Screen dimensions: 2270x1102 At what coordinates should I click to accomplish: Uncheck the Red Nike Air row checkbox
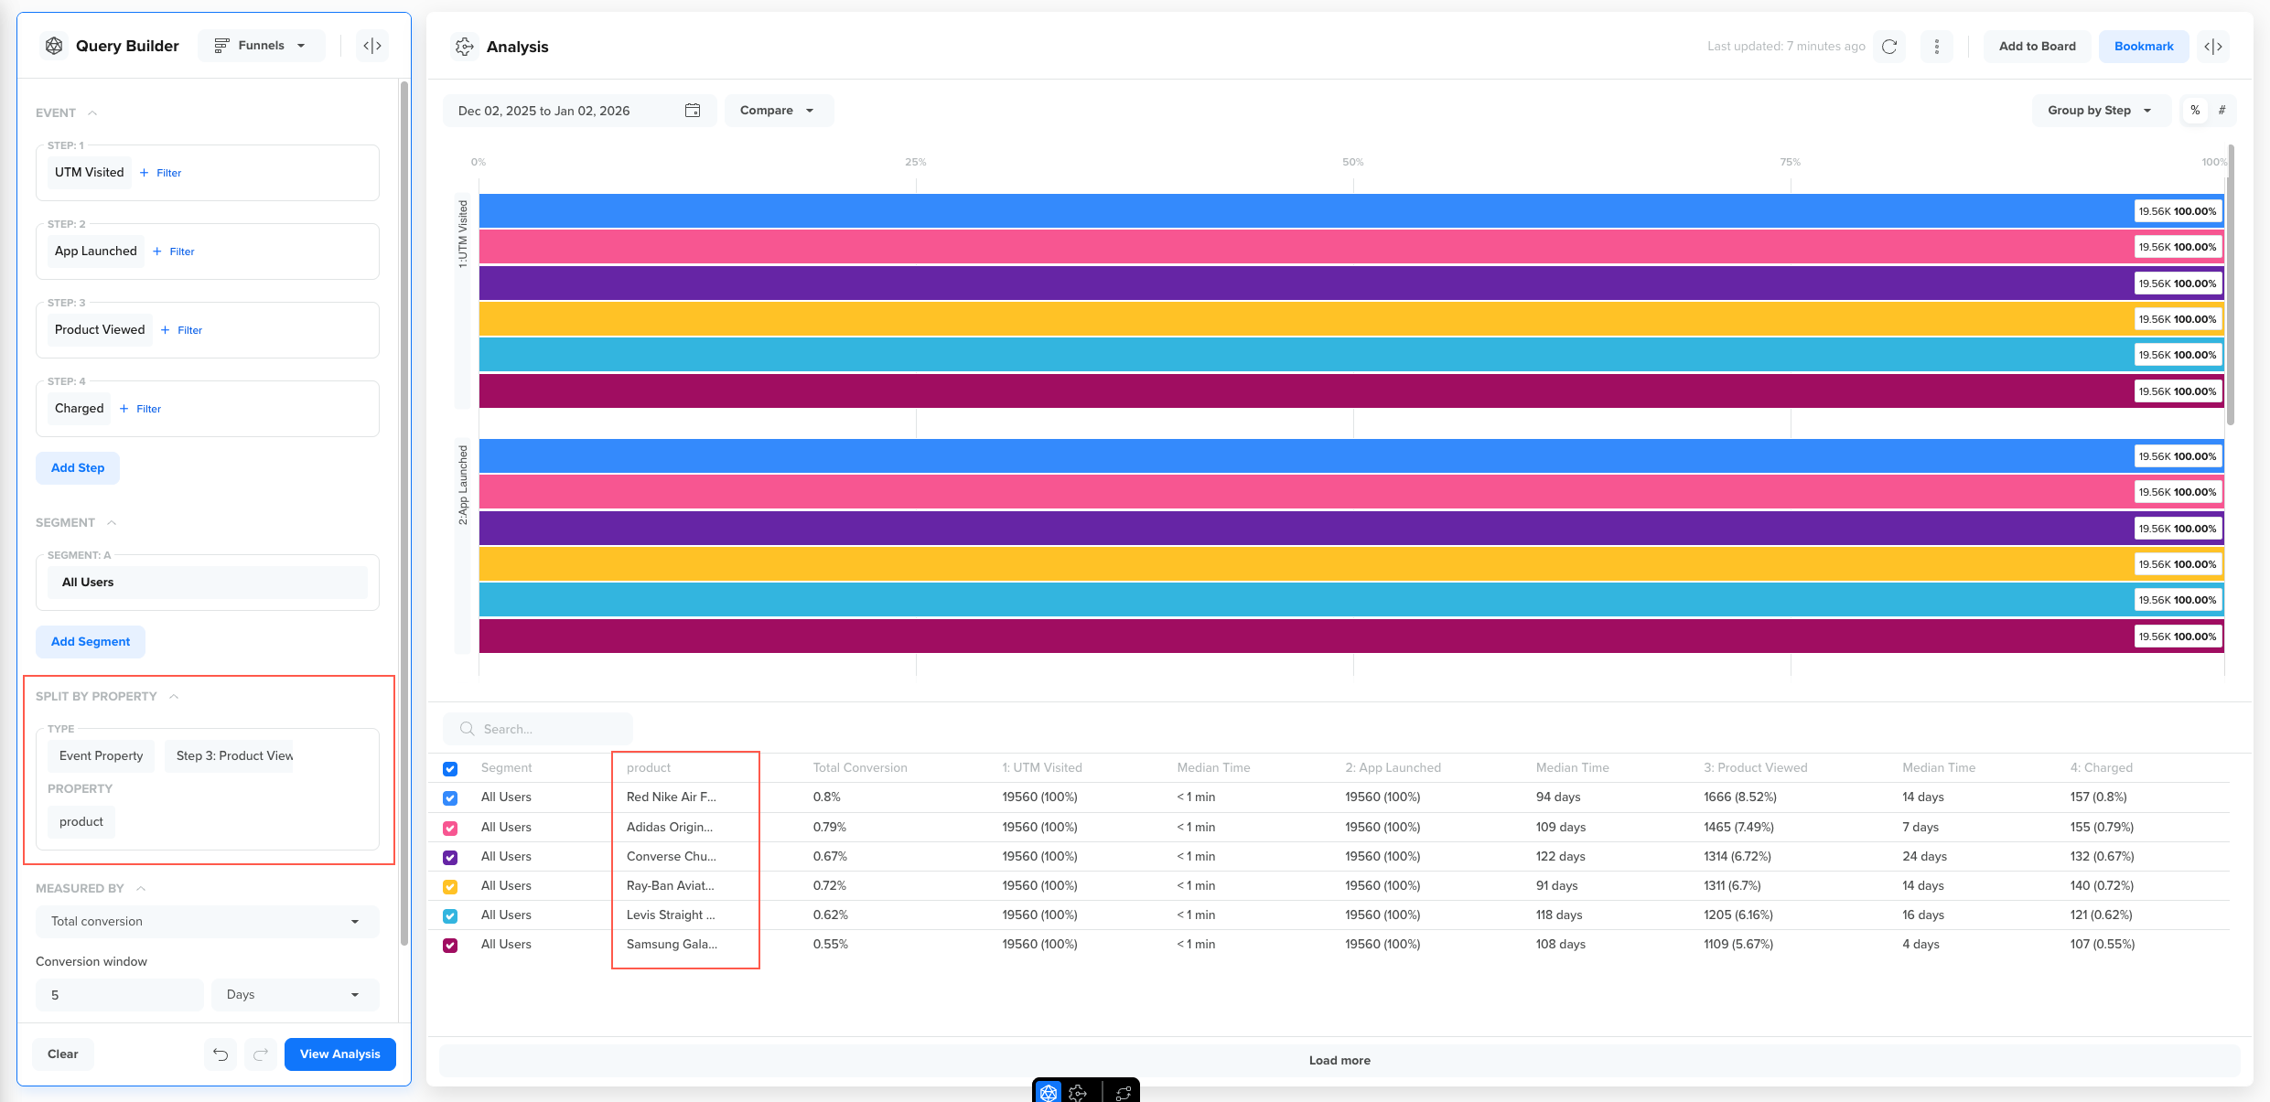click(450, 798)
